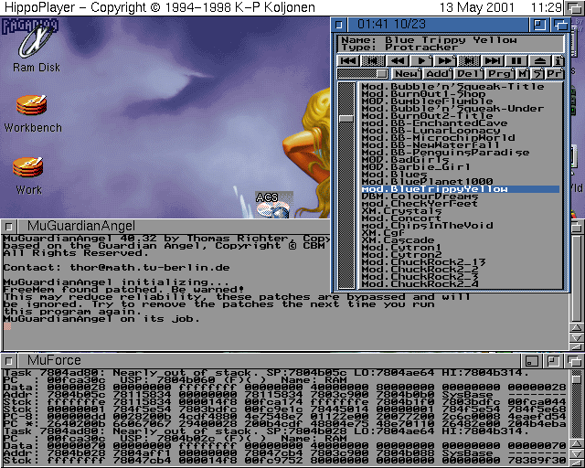Open the Workbench disk icon
This screenshot has width=585, height=468.
coord(33,113)
